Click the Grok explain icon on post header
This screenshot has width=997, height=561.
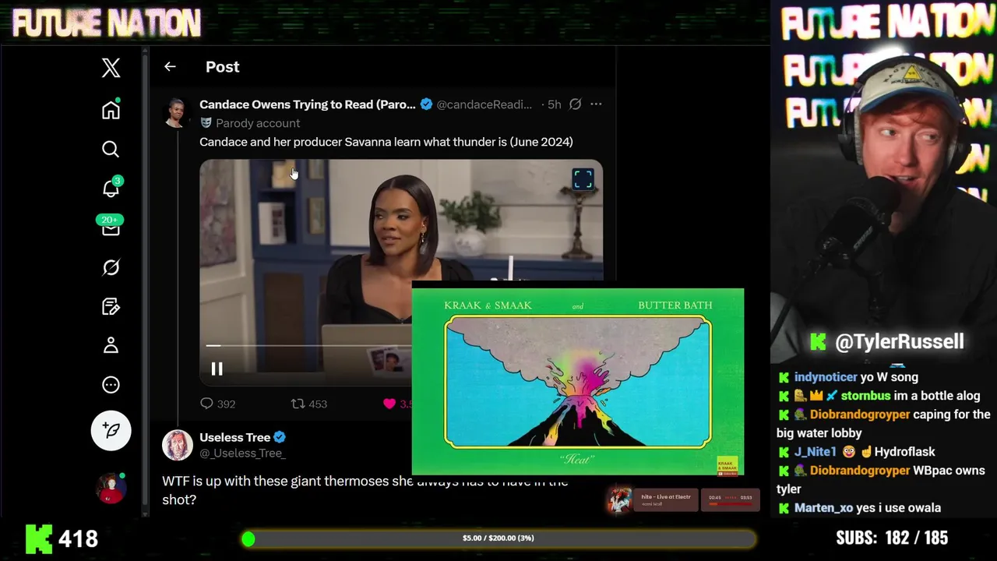[575, 104]
